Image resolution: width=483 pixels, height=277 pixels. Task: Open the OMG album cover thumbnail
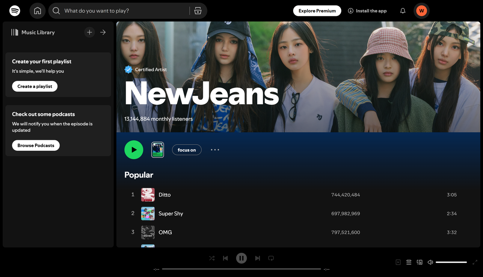click(148, 232)
